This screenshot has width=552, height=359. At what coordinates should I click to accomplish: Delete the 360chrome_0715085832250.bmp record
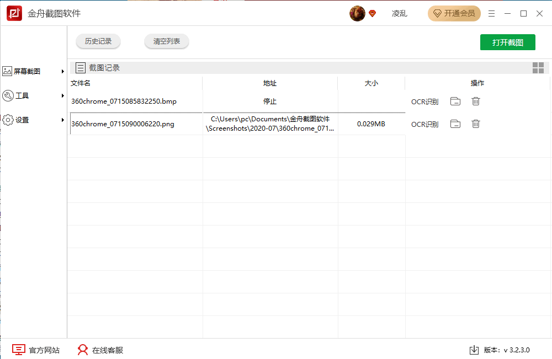coord(476,101)
